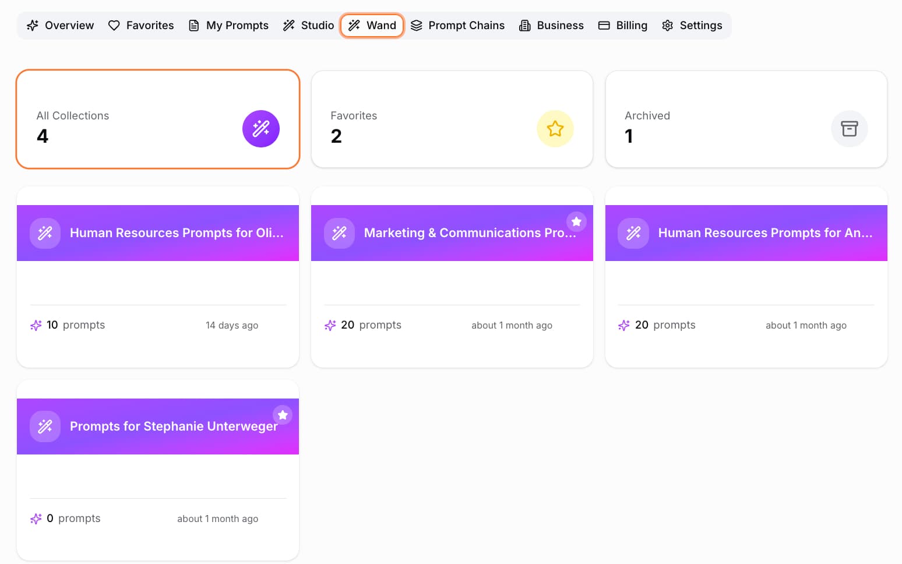Click wand icon on Marketing & Communications card

point(340,233)
